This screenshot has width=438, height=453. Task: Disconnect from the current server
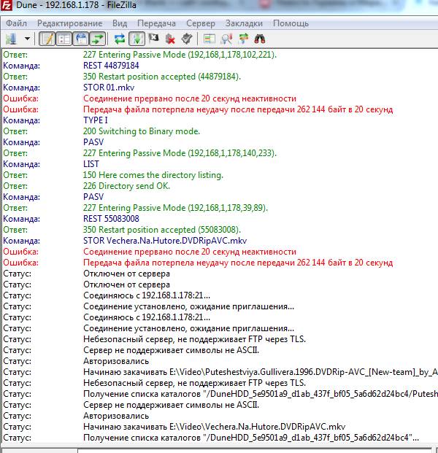(170, 38)
